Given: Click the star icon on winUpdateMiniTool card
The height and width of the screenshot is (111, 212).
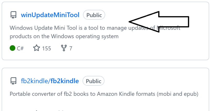Looking at the screenshot, I should coord(37,48).
